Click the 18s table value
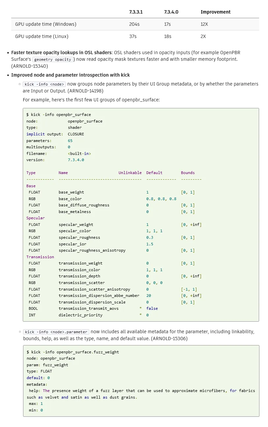The height and width of the screenshot is (427, 268). pos(168,36)
